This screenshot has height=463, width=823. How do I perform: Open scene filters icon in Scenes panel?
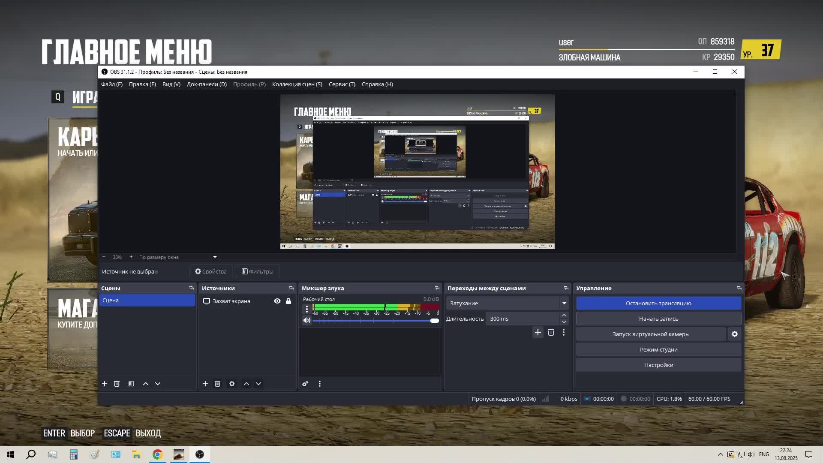point(131,384)
